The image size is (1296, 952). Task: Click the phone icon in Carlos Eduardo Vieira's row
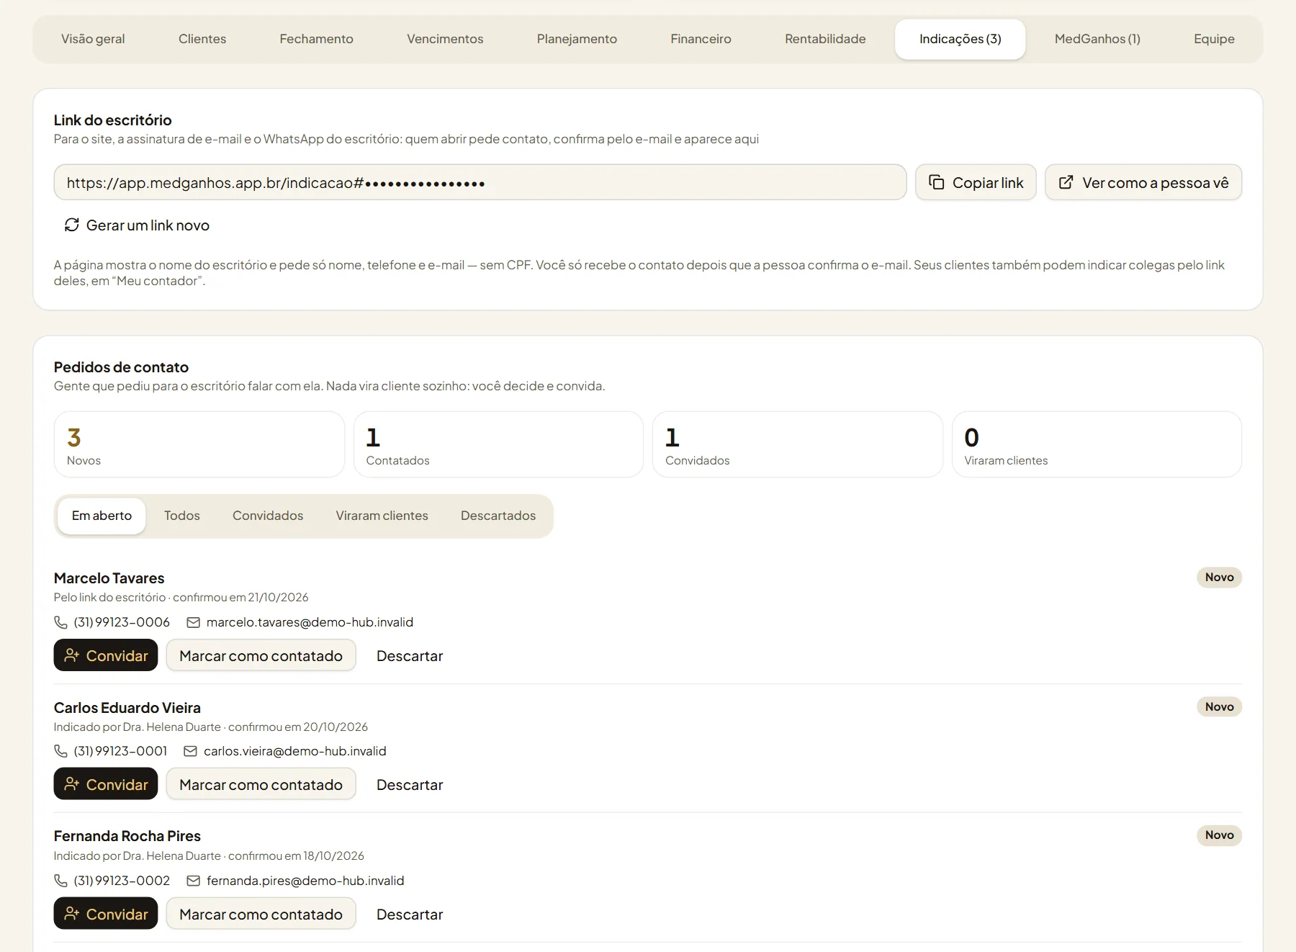point(60,751)
